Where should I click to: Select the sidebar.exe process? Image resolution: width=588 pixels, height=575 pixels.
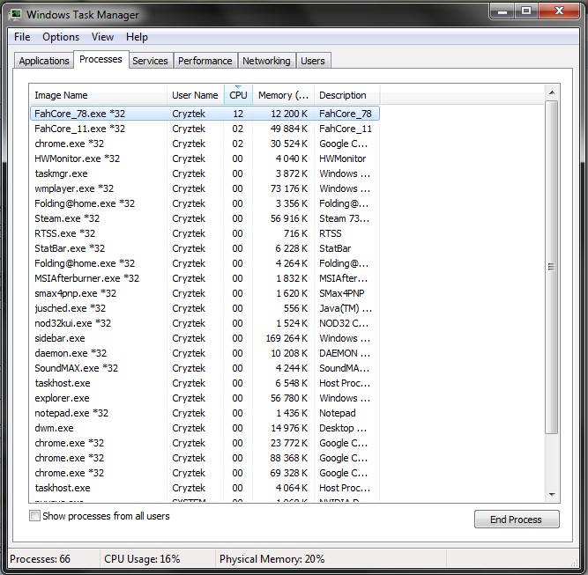pos(205,338)
